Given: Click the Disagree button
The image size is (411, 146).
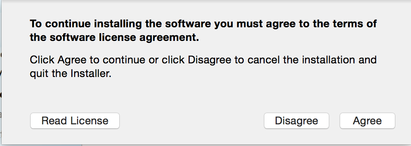Looking at the screenshot, I should click(297, 121).
